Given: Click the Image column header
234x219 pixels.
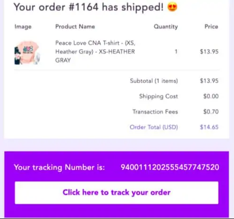Looking at the screenshot, I should [x=23, y=27].
